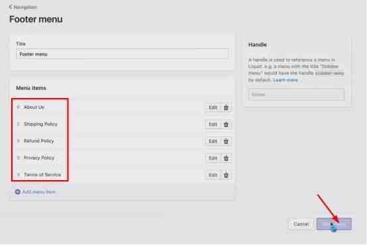
Task: Select the About Us item text
Action: [34, 107]
